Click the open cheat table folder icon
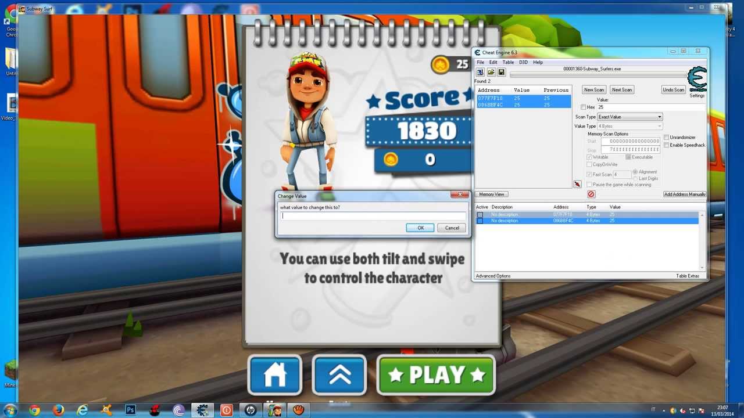 pyautogui.click(x=491, y=72)
